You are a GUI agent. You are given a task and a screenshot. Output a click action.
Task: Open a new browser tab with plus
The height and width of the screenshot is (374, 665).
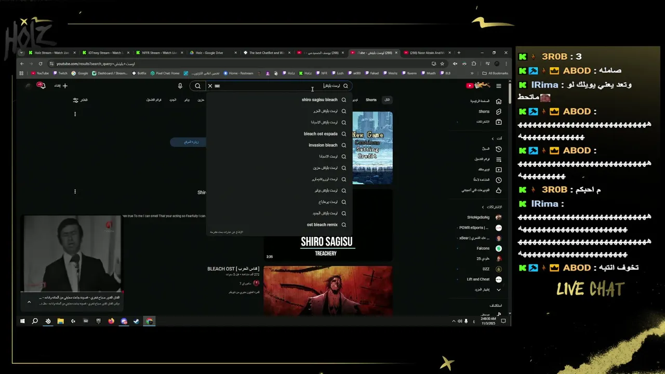[x=458, y=52]
